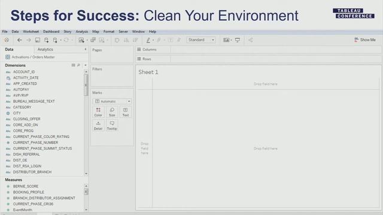383x215 pixels.
Task: Open the Analysis menu
Action: (x=82, y=32)
